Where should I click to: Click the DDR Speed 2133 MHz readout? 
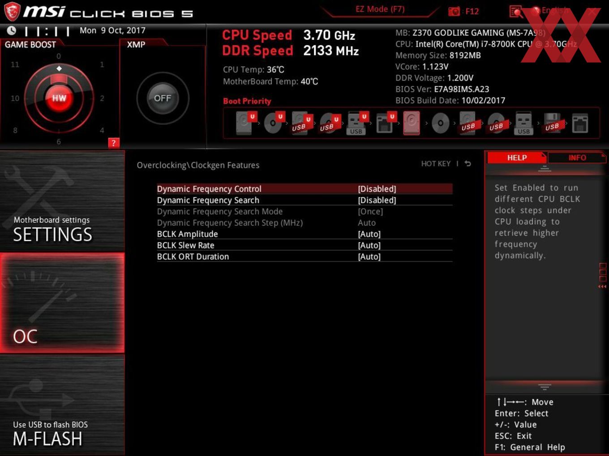coord(291,51)
